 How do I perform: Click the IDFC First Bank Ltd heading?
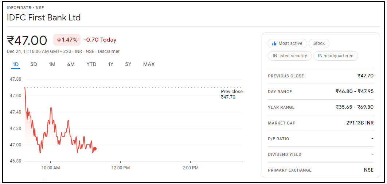(44, 18)
